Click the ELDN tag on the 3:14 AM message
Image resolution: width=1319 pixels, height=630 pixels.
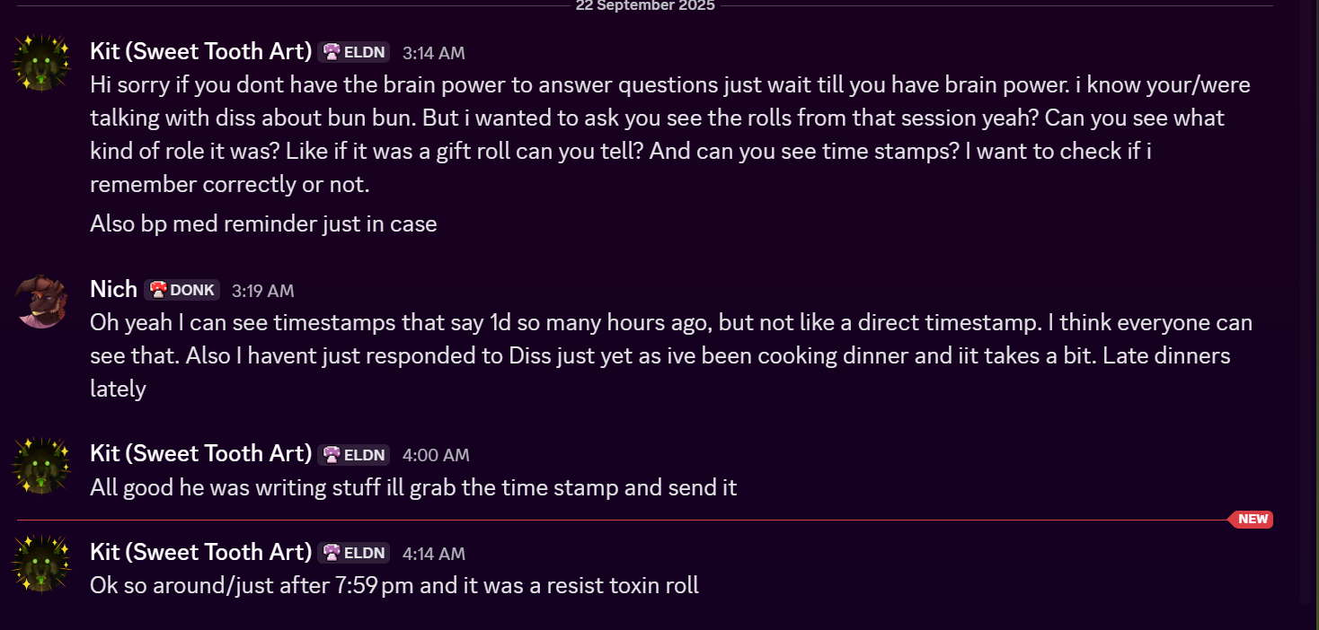(354, 52)
